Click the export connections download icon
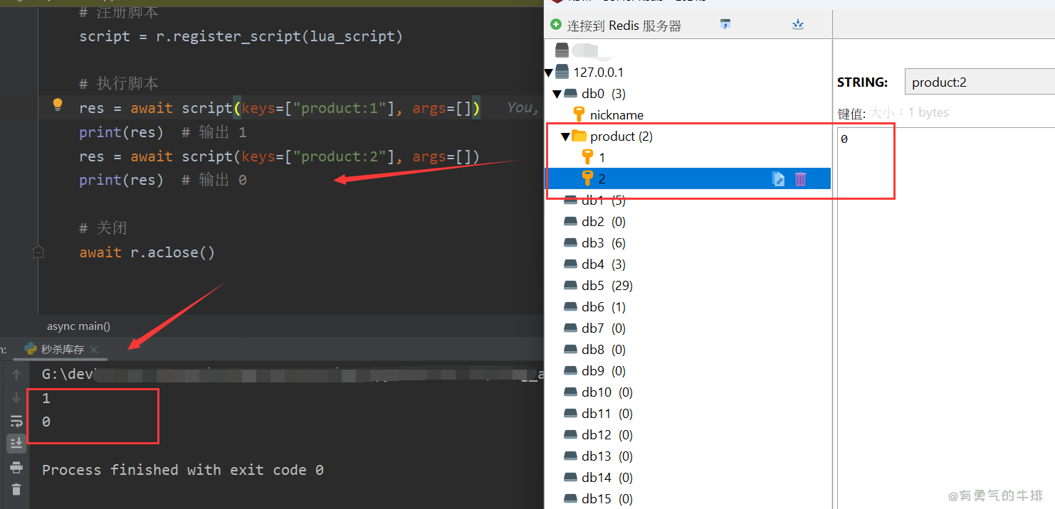The image size is (1055, 509). click(x=797, y=24)
